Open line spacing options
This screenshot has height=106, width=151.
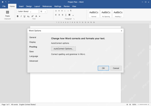(66, 15)
